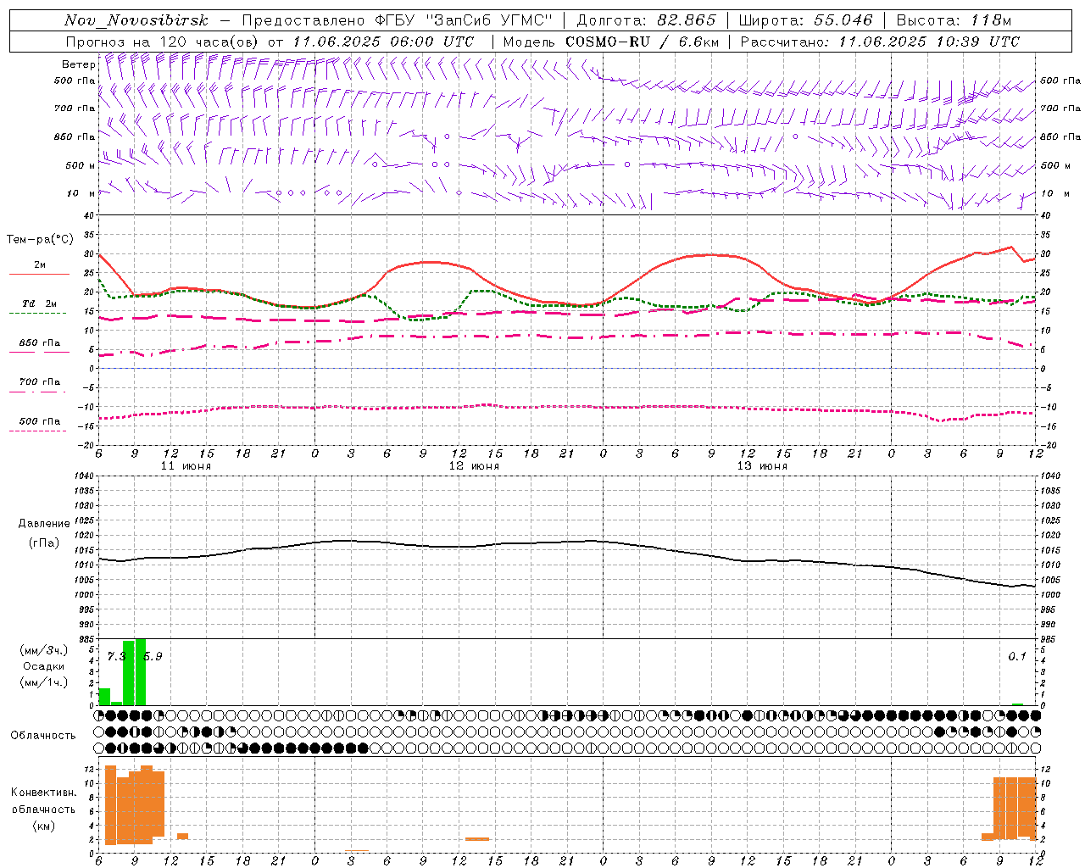This screenshot has width=1085, height=868.
Task: Click the large orange convective block at the right edge
Action: point(1015,808)
